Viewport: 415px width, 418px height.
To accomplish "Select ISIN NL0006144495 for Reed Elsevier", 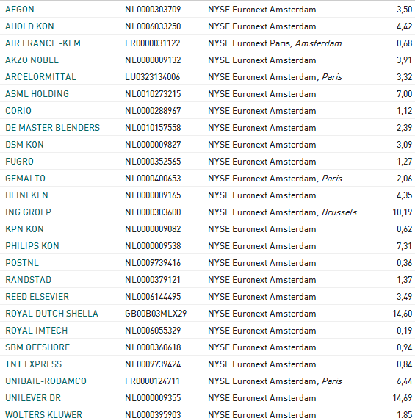I will coord(153,297).
